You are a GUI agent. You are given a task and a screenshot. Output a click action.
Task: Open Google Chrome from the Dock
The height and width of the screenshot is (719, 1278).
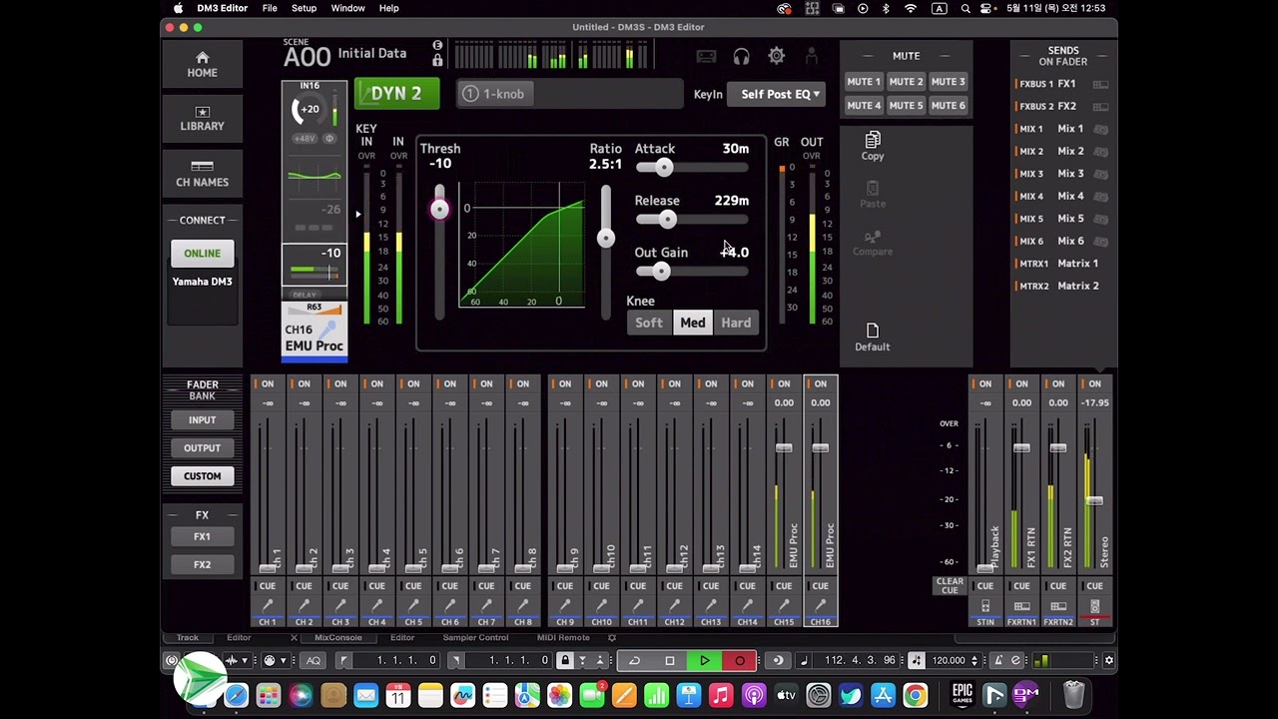(915, 695)
